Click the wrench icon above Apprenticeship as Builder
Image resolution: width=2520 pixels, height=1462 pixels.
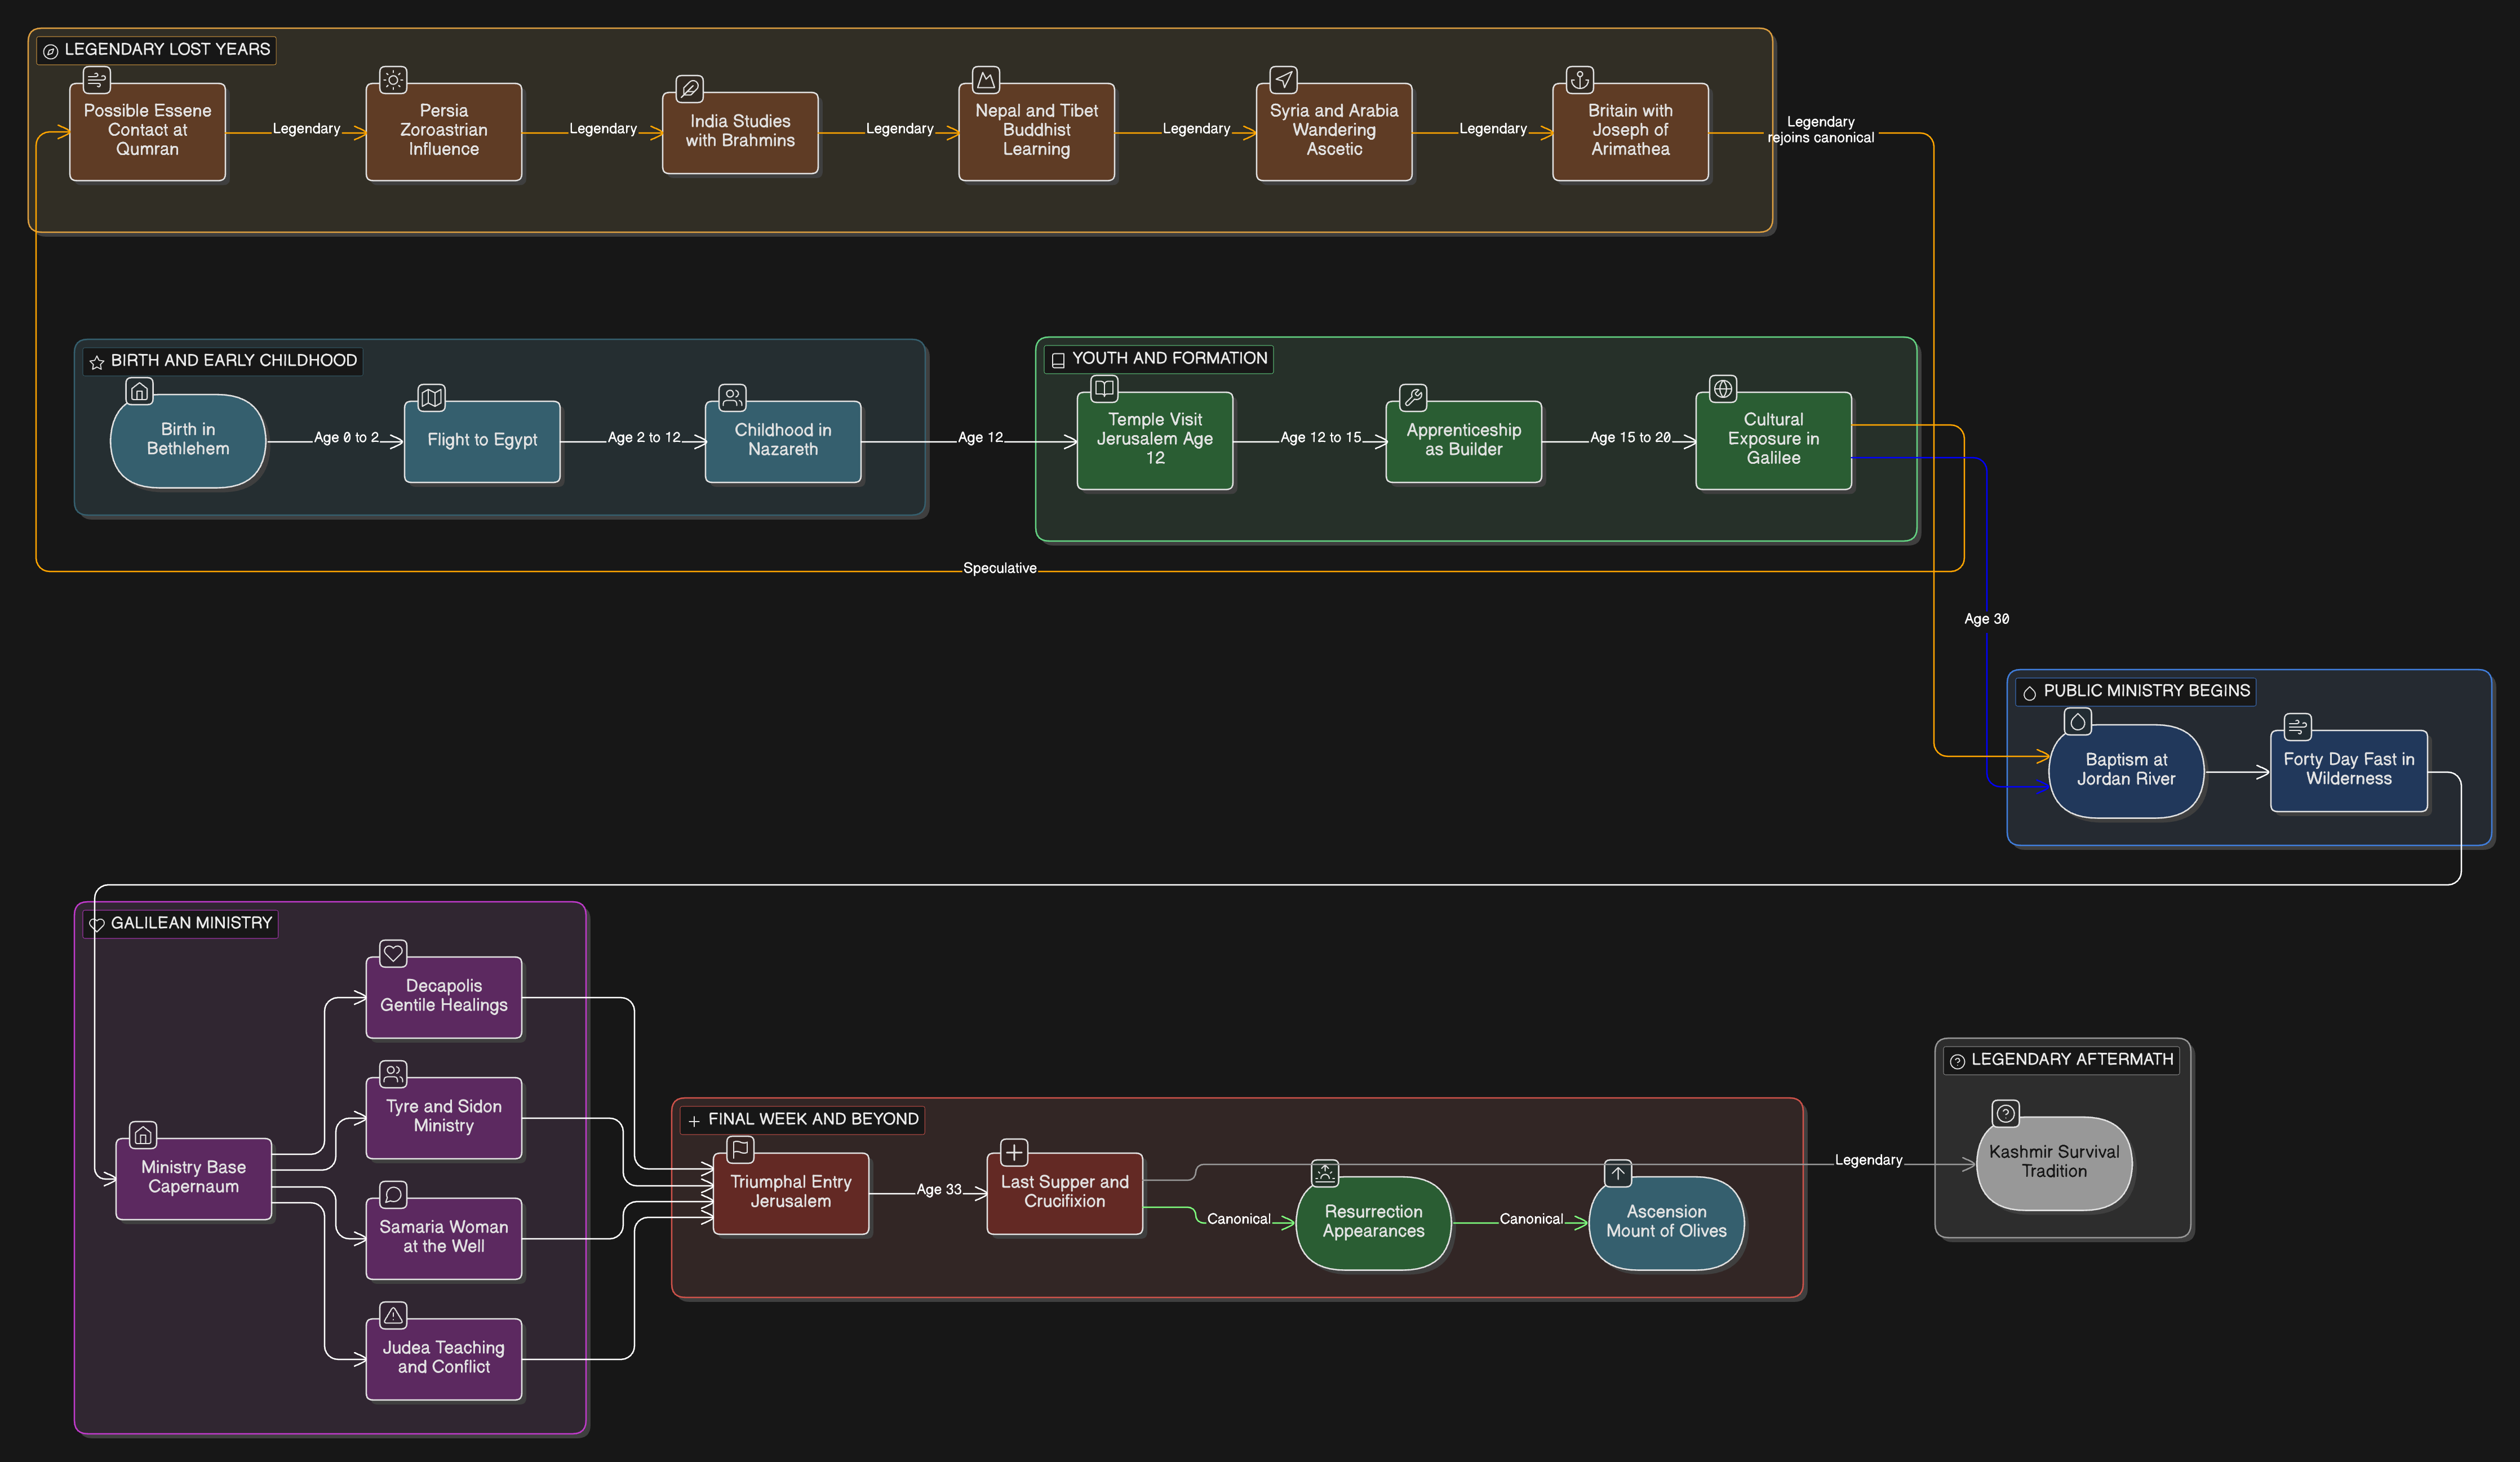pos(1413,397)
